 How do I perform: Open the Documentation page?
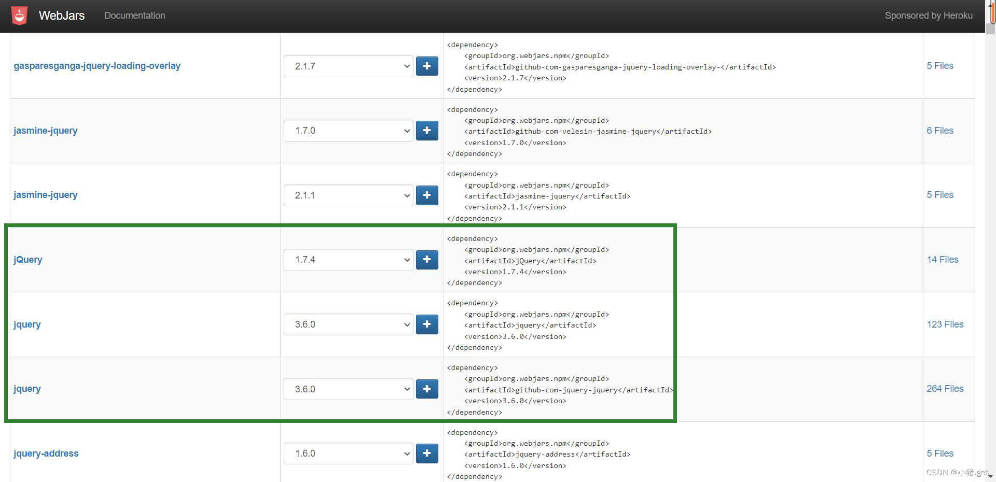(x=134, y=16)
